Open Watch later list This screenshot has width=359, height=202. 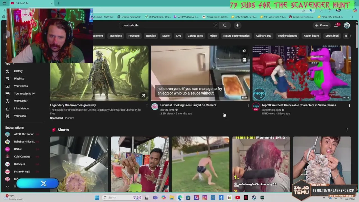(21, 101)
